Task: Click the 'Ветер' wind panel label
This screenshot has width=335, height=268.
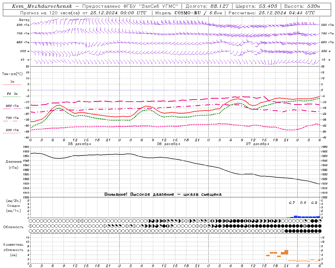Action: coord(24,20)
